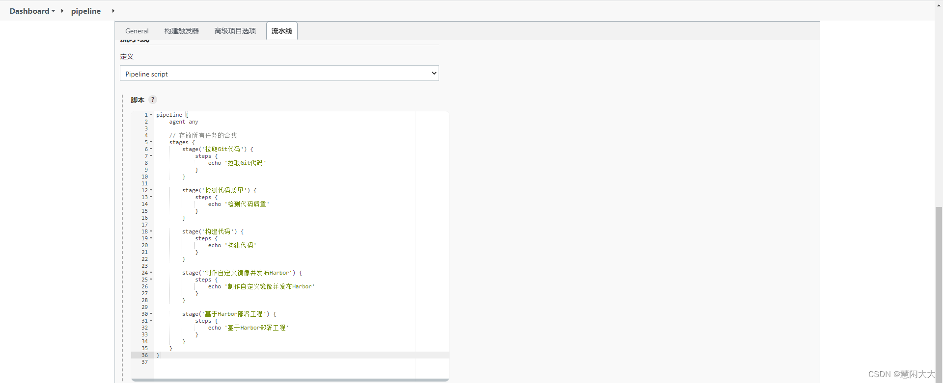Collapse the pipeline block on line 1
Screen dimensions: 943x383
coord(151,115)
